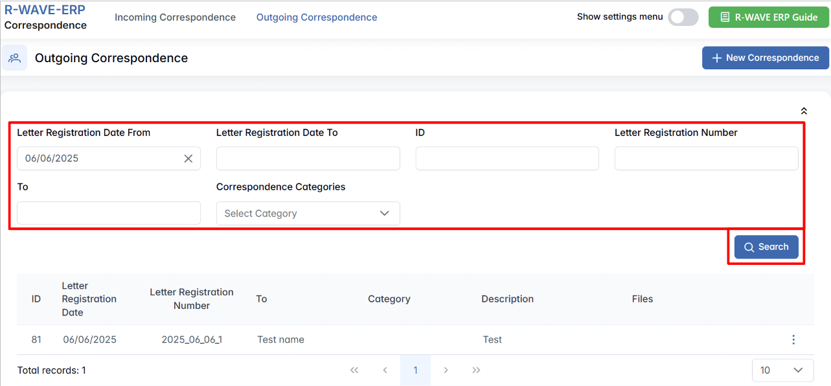Click the New Correspondence button
The width and height of the screenshot is (831, 386).
pyautogui.click(x=765, y=58)
